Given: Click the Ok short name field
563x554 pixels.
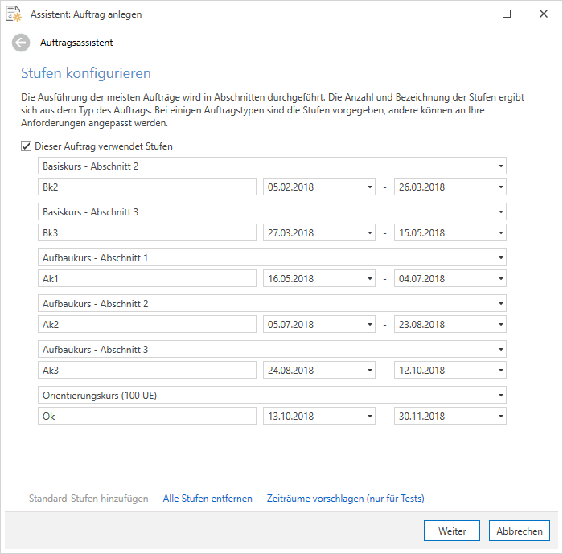Looking at the screenshot, I should [147, 417].
